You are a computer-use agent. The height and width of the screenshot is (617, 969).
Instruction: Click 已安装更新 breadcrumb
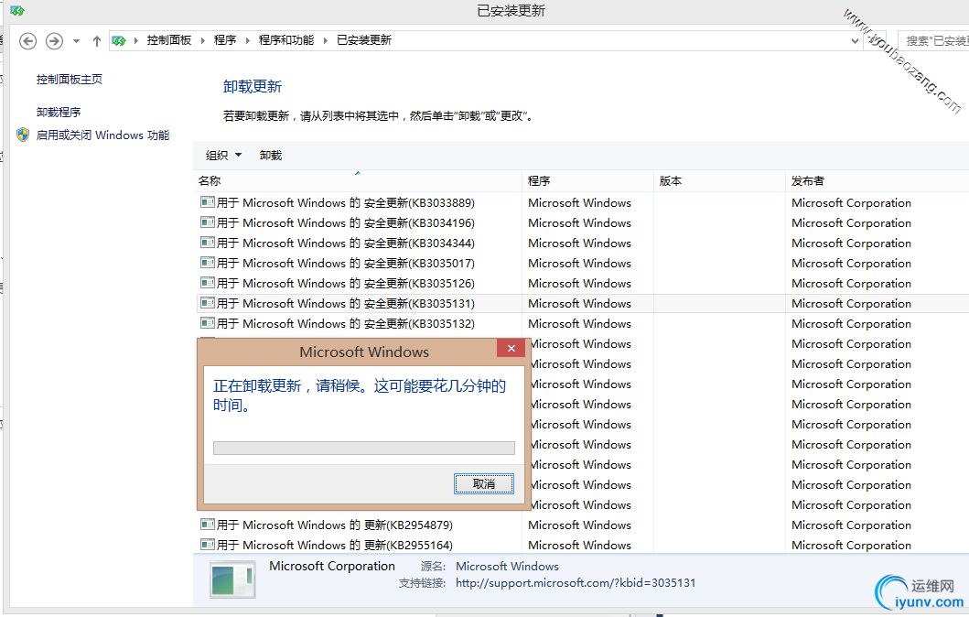point(364,40)
